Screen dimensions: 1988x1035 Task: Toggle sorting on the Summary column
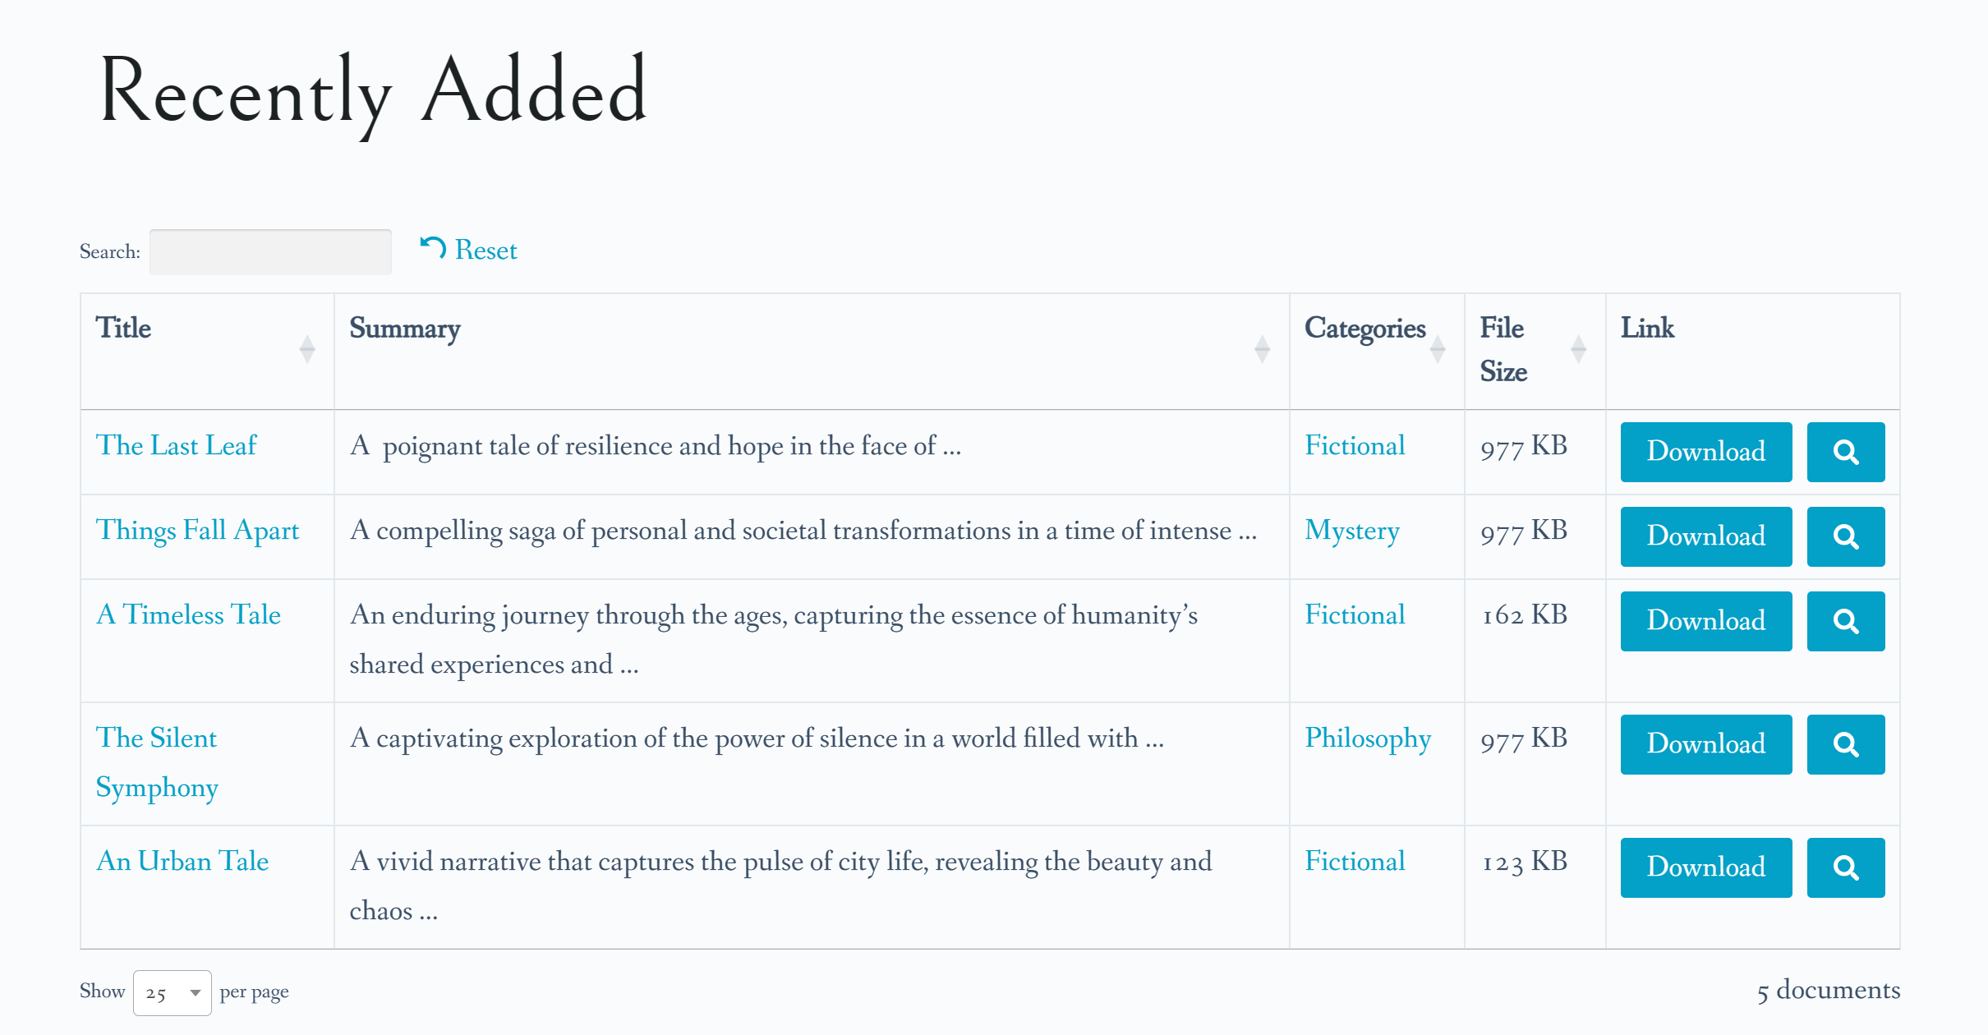(x=1263, y=347)
